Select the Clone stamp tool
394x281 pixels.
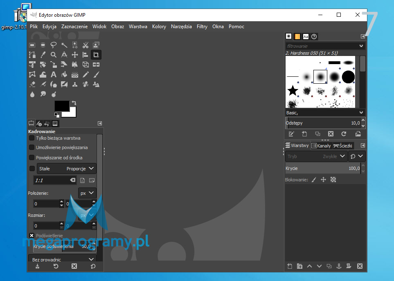point(75,84)
